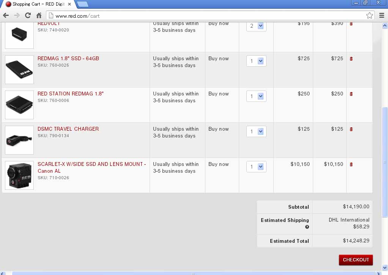Image resolution: width=388 pixels, height=275 pixels.
Task: Bookmark this page with the star icon
Action: [x=369, y=16]
